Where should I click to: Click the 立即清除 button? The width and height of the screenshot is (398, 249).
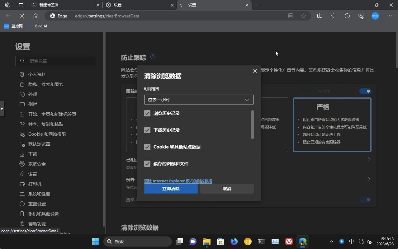171,188
